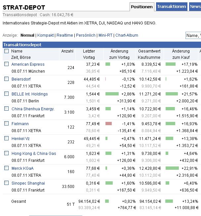
Task: Check the Fielmann row checkbox
Action: click(x=6, y=124)
